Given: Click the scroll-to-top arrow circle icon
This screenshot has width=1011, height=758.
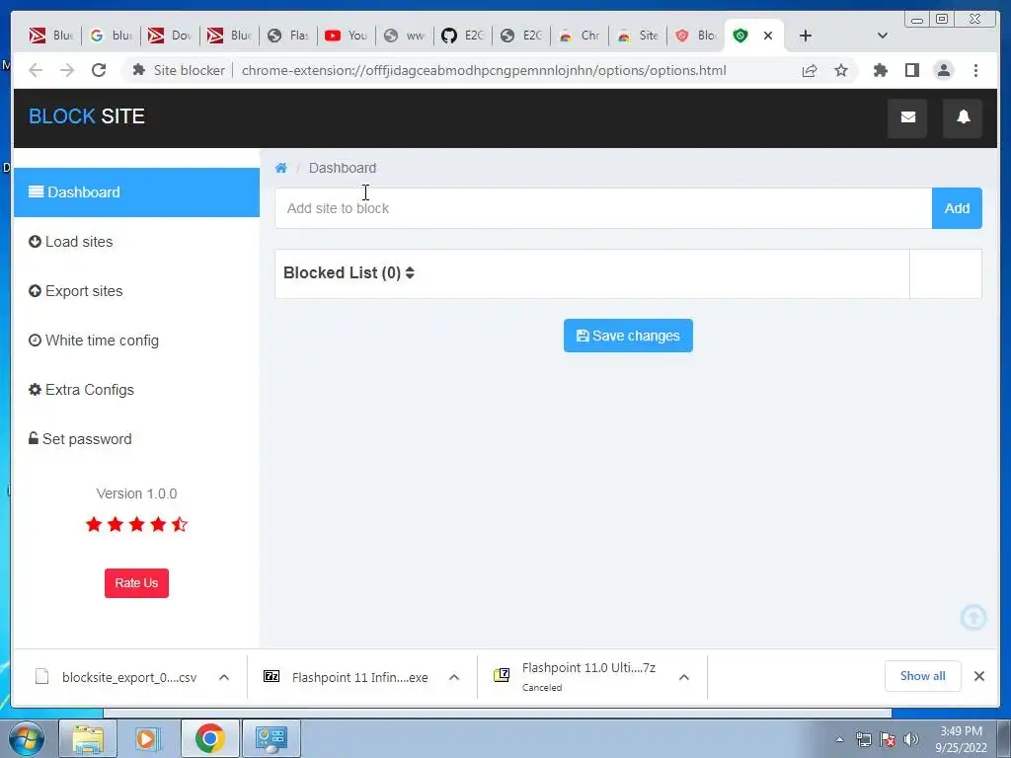Looking at the screenshot, I should click(x=972, y=617).
